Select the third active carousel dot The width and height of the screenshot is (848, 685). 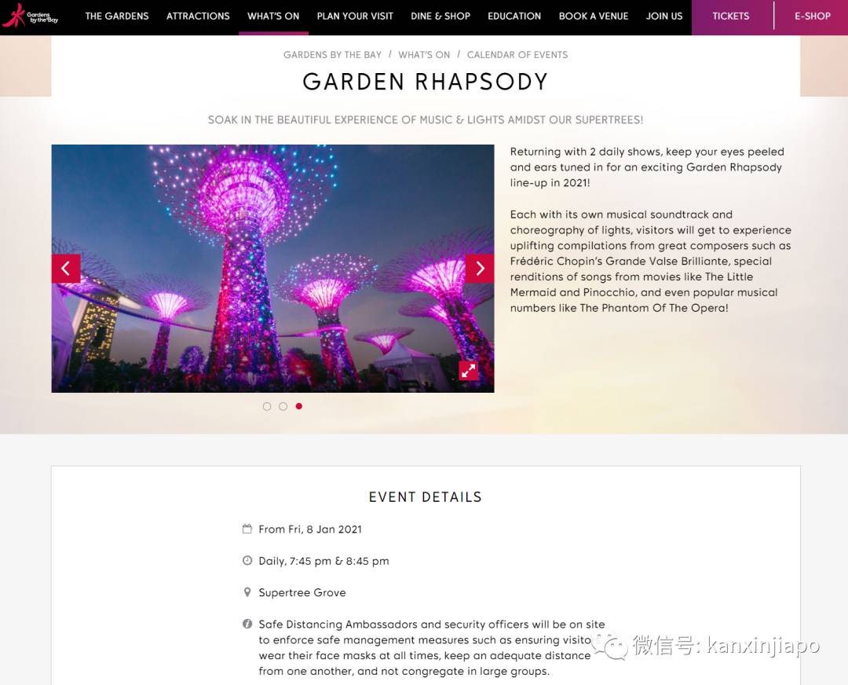click(x=299, y=406)
